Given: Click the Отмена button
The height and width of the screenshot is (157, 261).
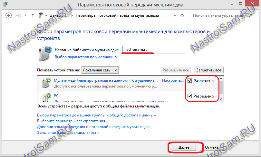Looking at the screenshot, I should tap(212, 147).
